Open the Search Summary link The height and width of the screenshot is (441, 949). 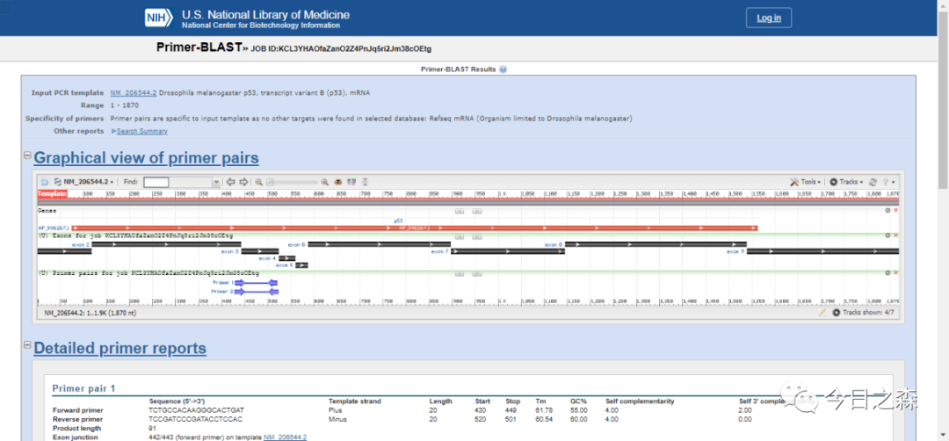pyautogui.click(x=141, y=131)
